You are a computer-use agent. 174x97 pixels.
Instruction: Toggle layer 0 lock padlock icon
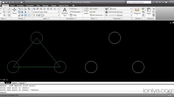[x=39, y=15]
